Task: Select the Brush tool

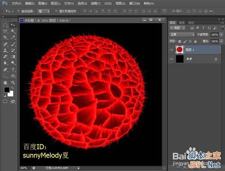Action: coord(13,44)
